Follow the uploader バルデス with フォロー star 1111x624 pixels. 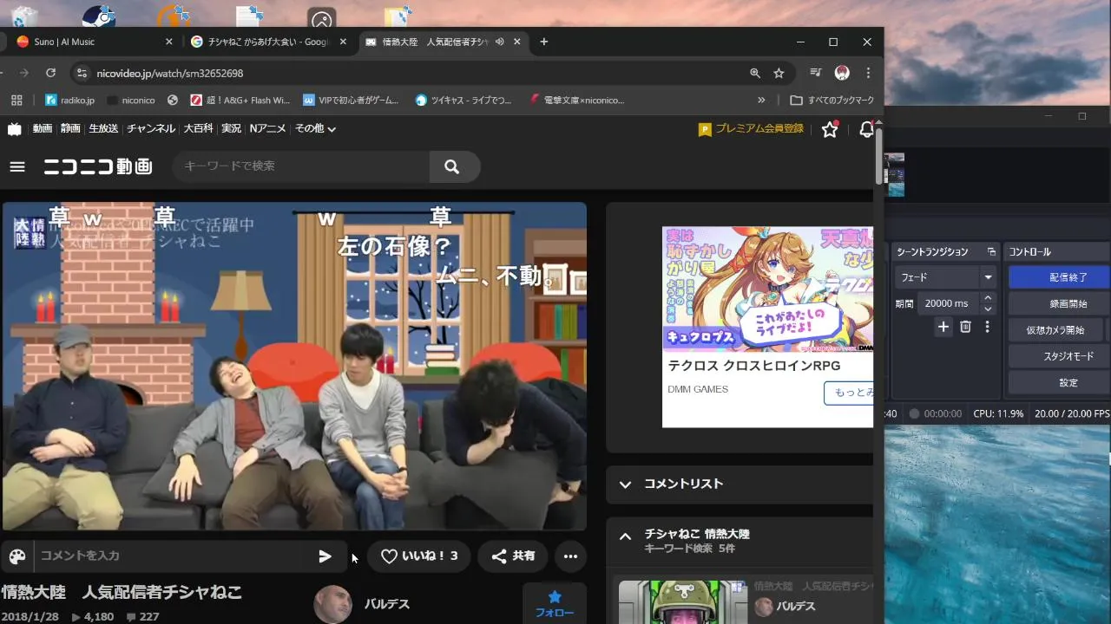555,603
